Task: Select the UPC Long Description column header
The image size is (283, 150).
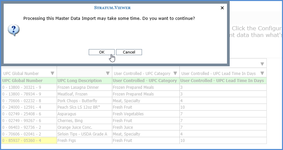Action: [x=80, y=81]
